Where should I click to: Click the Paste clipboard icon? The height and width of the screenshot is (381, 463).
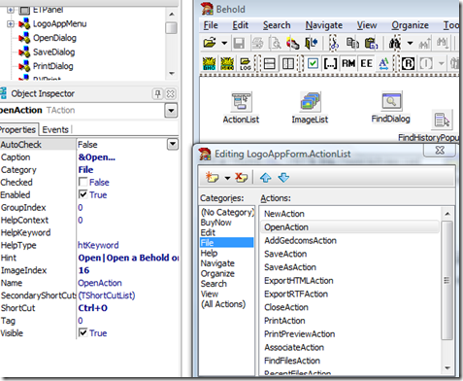(x=371, y=43)
